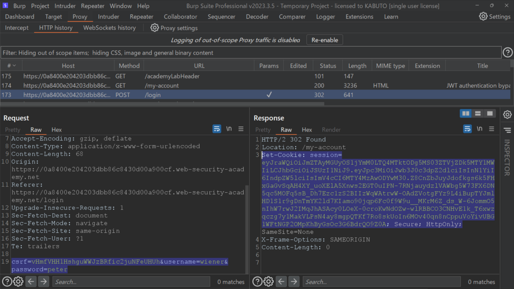The width and height of the screenshot is (514, 289).
Task: Toggle word wrap in Request pane
Action: 217,129
